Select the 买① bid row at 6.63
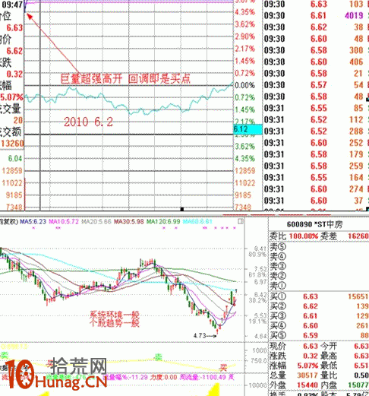369x396 pixels. click(x=319, y=296)
